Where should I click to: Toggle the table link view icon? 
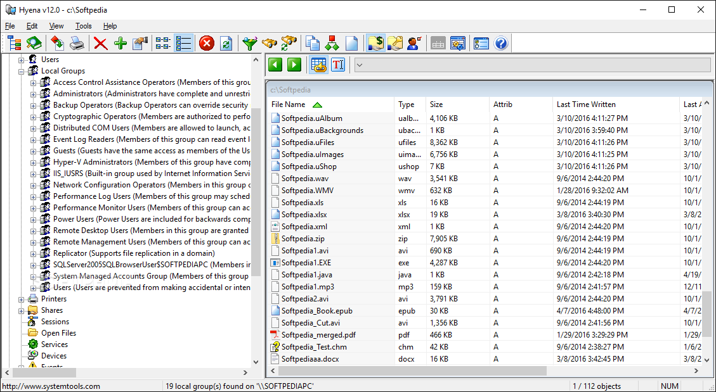click(319, 65)
